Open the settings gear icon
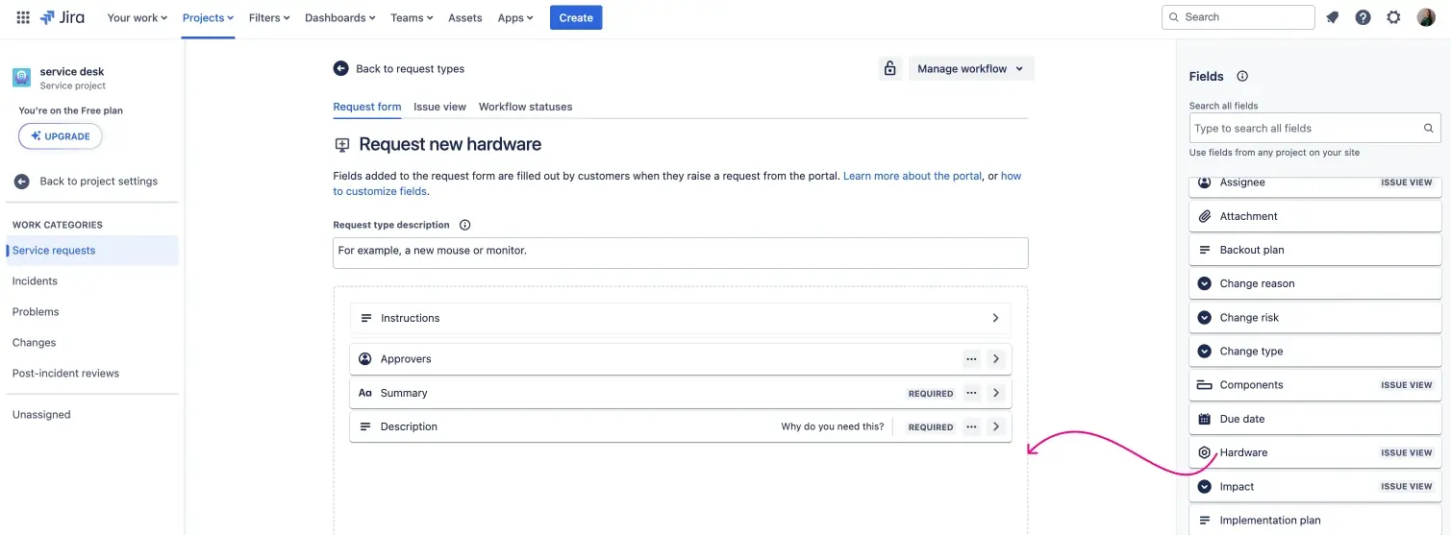1451x535 pixels. [x=1393, y=17]
